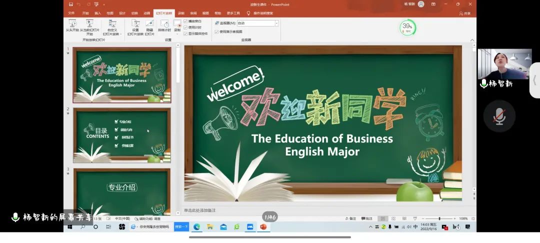Open PowerPoint from the Windows taskbar

click(x=263, y=227)
